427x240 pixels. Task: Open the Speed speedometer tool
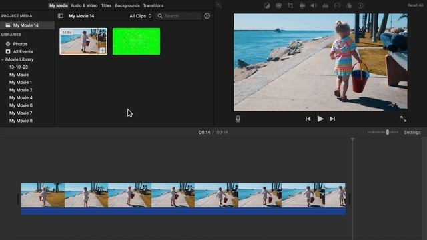(x=337, y=5)
